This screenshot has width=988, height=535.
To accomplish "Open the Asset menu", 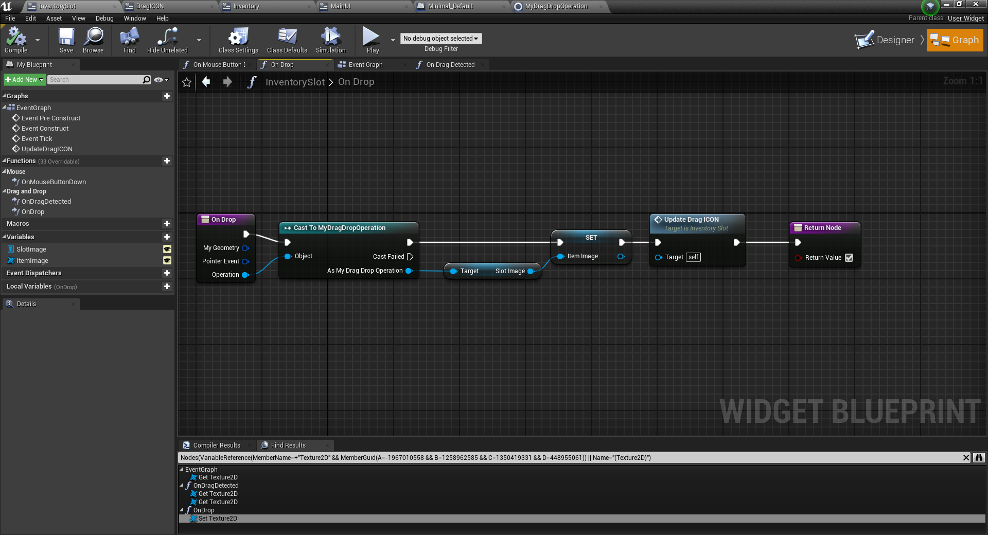I will point(54,19).
